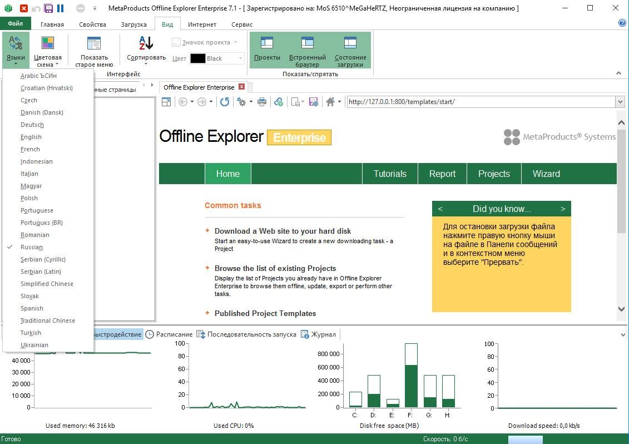This screenshot has height=444, width=629.
Task: Show previous Did you know tip
Action: [x=440, y=209]
